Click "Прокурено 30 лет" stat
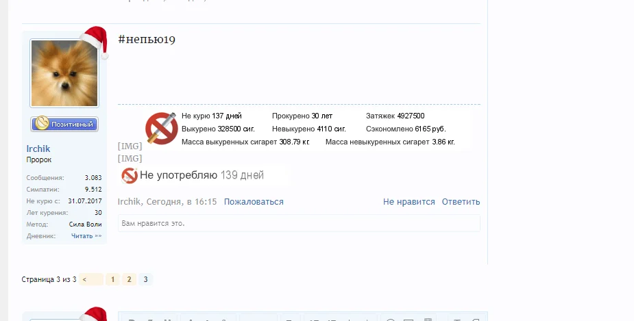 (302, 116)
